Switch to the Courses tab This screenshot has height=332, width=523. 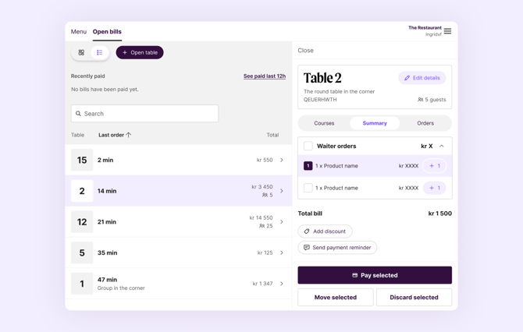click(324, 123)
